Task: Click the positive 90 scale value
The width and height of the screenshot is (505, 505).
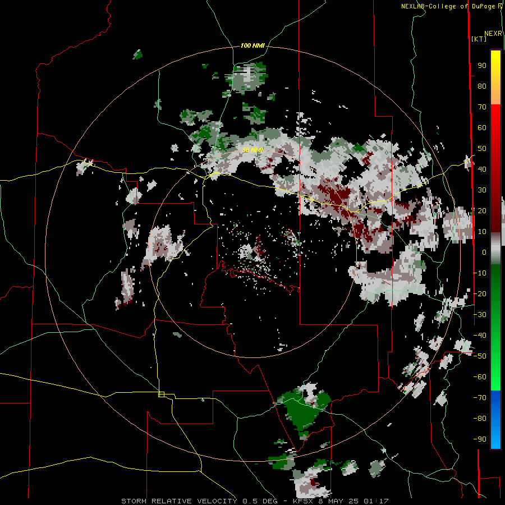Action: pyautogui.click(x=482, y=66)
